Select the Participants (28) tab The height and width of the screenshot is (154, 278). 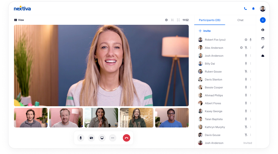(x=210, y=20)
